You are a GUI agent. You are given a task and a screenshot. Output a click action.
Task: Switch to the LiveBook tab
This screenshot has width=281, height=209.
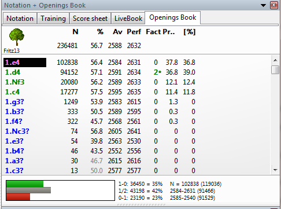pos(128,19)
